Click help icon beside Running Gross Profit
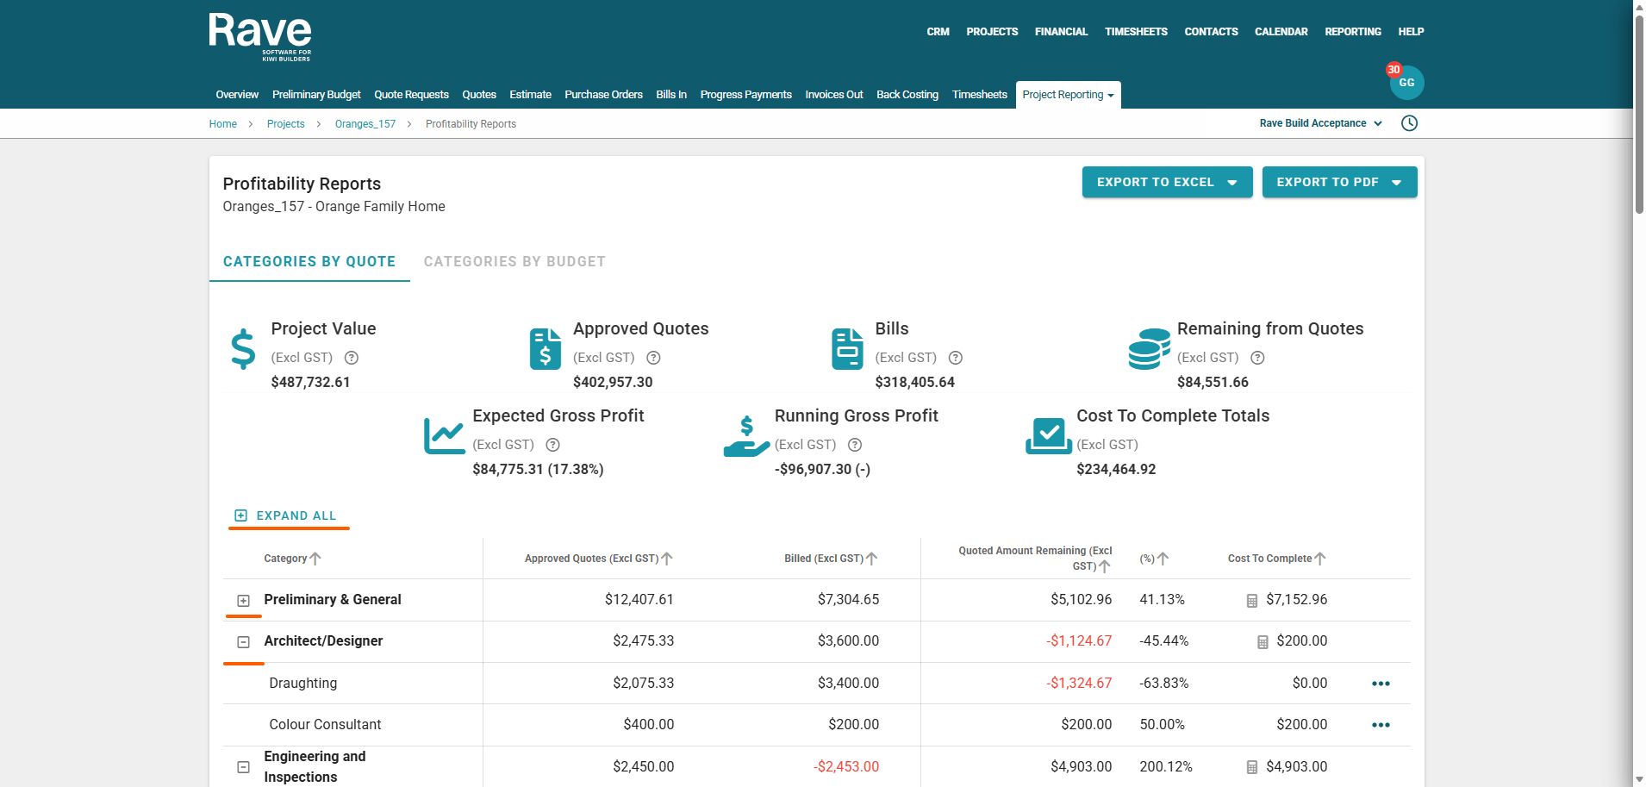Image resolution: width=1646 pixels, height=787 pixels. 855,445
